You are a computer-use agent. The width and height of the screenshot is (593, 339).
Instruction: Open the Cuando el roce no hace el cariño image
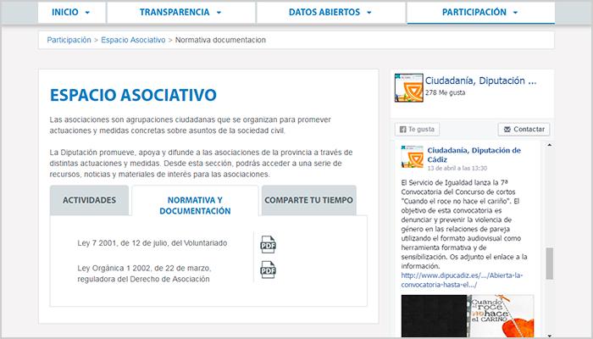point(468,316)
